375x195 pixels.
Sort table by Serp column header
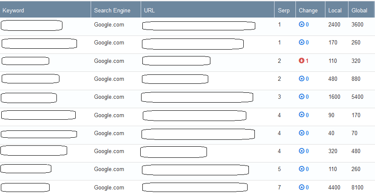pos(283,11)
